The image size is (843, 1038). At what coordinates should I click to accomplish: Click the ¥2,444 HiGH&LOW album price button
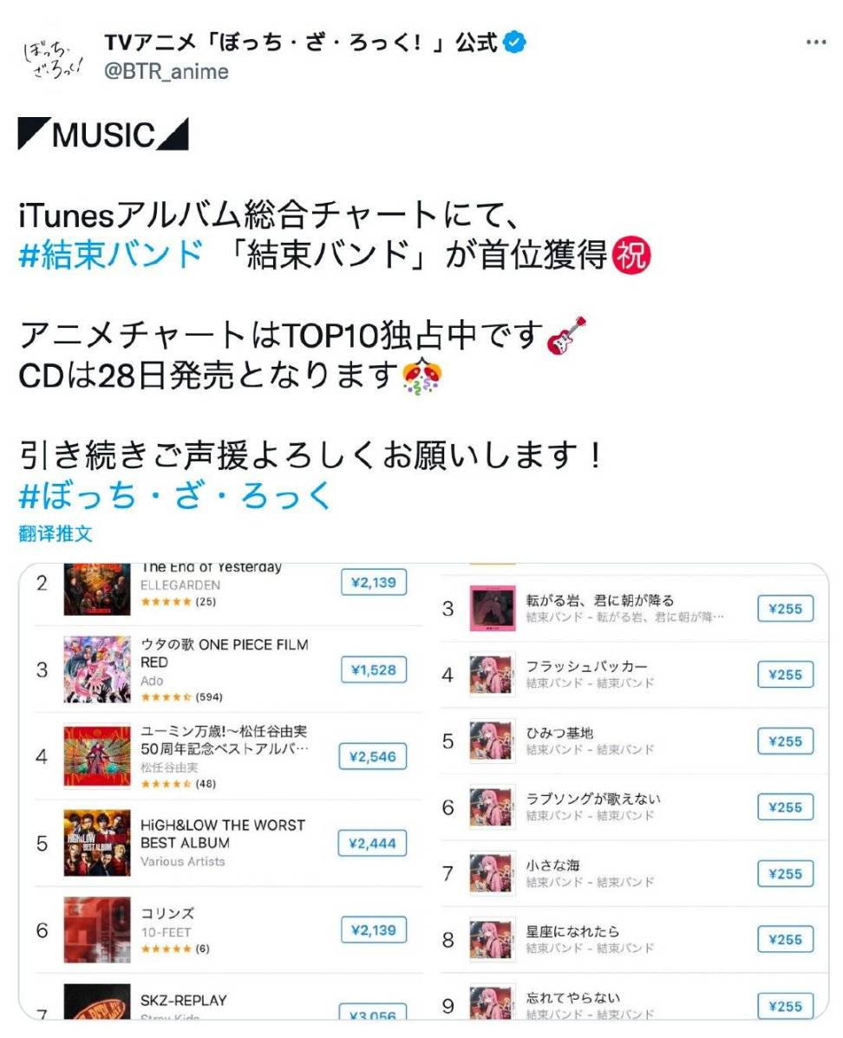372,844
